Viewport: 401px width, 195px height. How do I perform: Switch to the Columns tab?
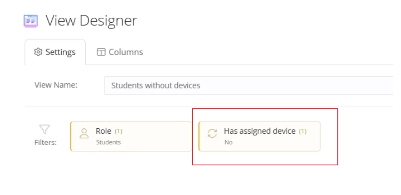click(x=120, y=52)
